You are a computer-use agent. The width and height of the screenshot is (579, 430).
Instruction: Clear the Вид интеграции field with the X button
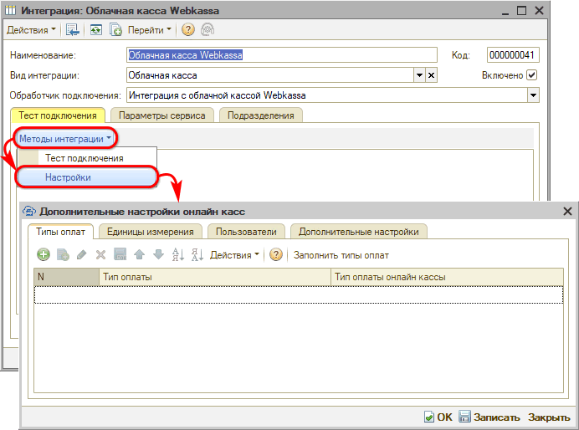point(432,75)
